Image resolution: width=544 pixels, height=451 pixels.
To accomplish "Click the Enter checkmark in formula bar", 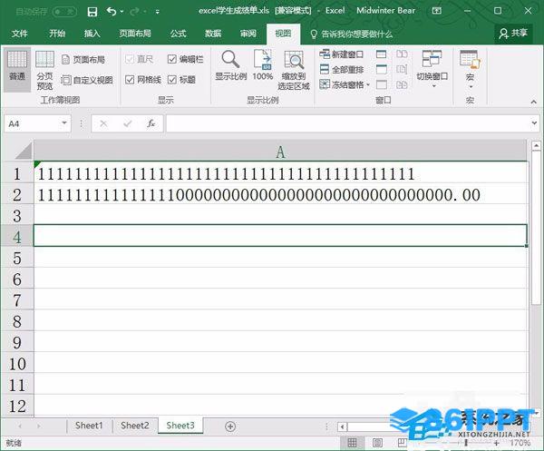I will (x=127, y=123).
